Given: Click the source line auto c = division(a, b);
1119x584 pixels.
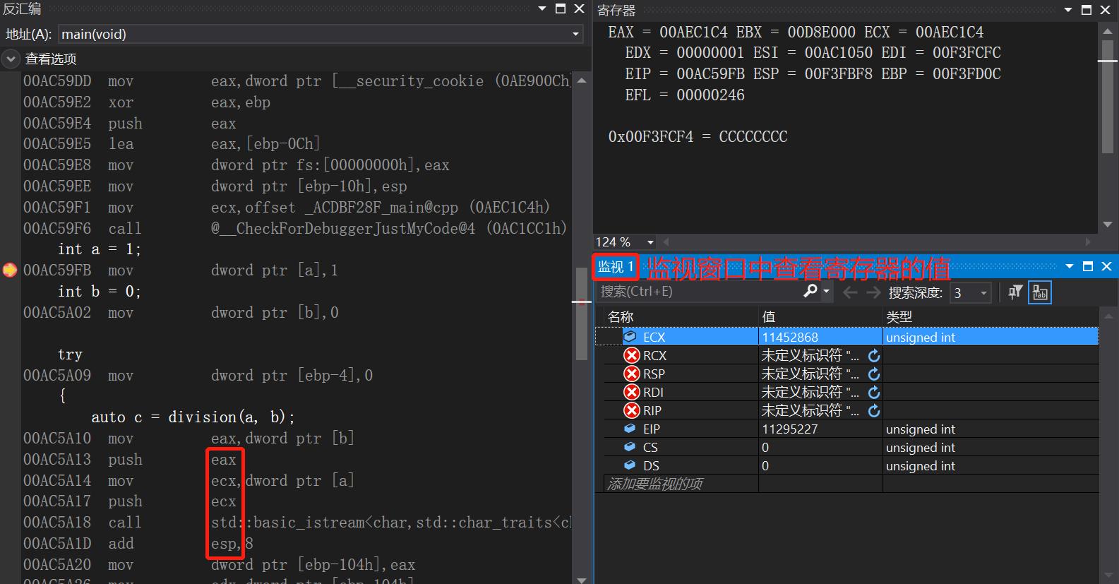Looking at the screenshot, I should 193,417.
